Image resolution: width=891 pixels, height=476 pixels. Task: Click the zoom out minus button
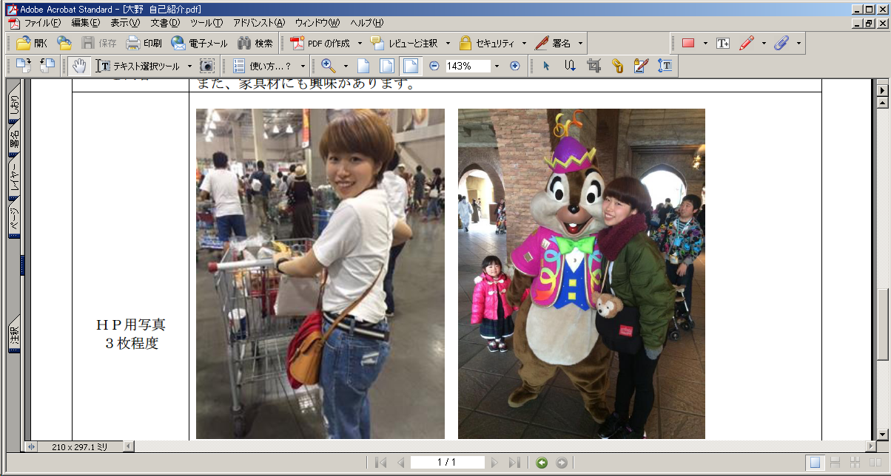point(434,66)
